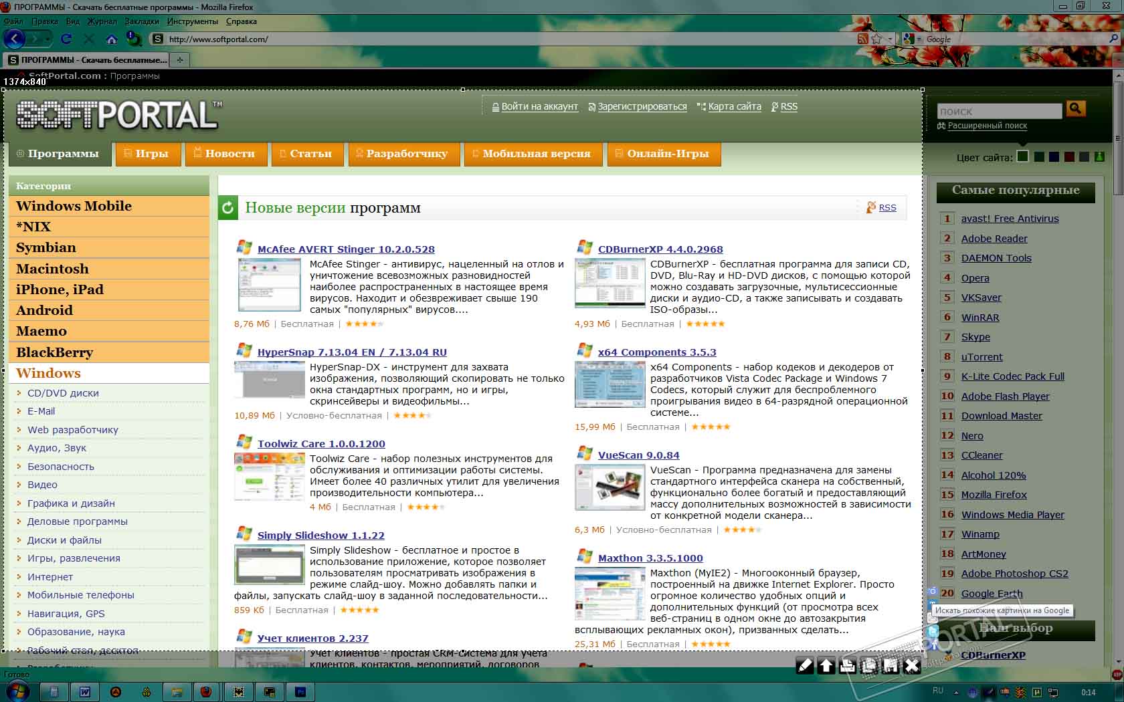1124x702 pixels.
Task: Click the Google search magnifier icon
Action: point(1113,39)
